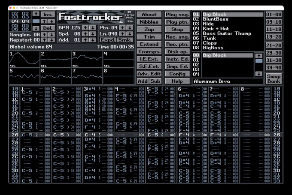Click the Trim button

(149, 37)
